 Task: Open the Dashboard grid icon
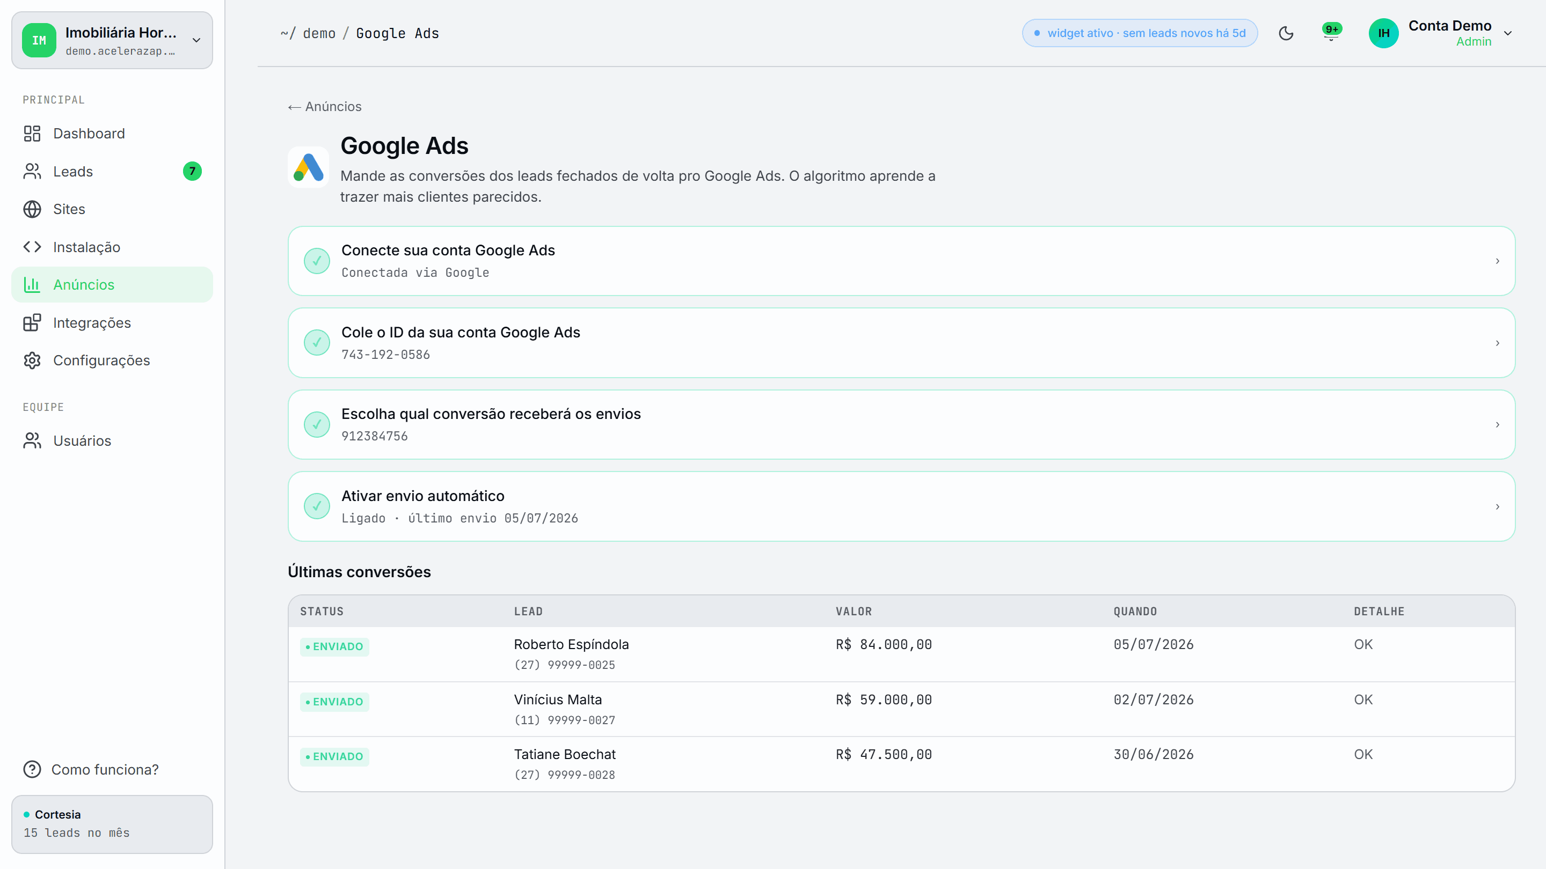[x=32, y=133]
